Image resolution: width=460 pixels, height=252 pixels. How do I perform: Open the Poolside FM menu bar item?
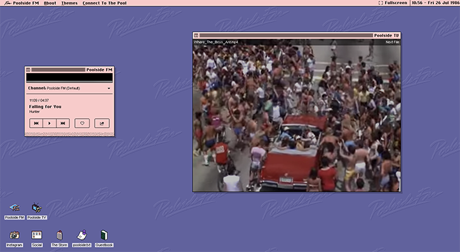click(26, 3)
